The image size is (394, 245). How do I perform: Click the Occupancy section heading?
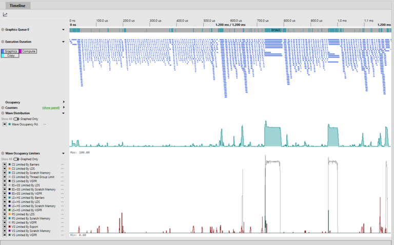[x=12, y=102]
